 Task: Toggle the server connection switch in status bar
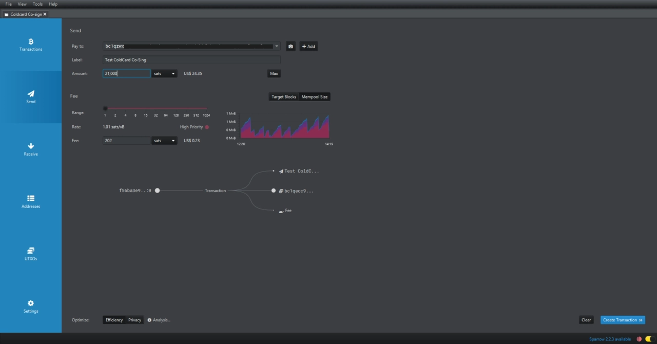click(x=648, y=339)
